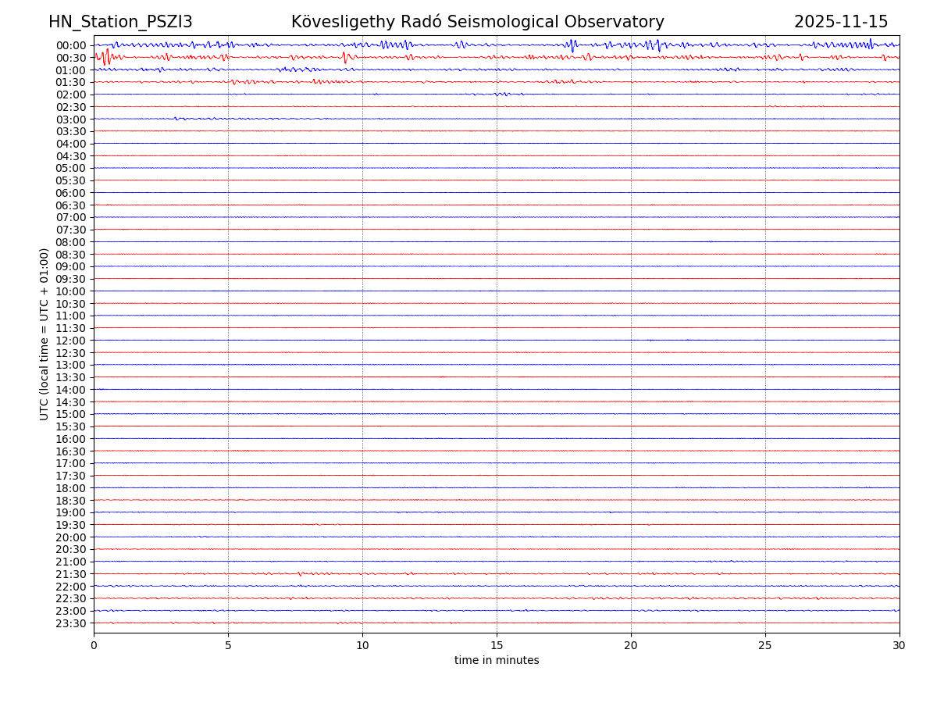
Task: Click the HN_Station_PSZI3 station title
Action: tap(120, 22)
